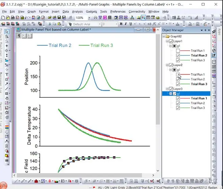Collapse the Layer1 node
The height and width of the screenshot is (189, 223).
[x=167, y=41]
